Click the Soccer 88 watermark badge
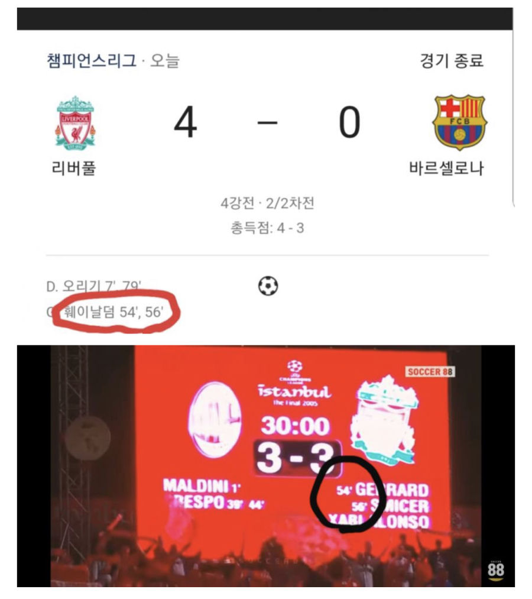Screen dimensions: 532x599 pyautogui.click(x=430, y=372)
